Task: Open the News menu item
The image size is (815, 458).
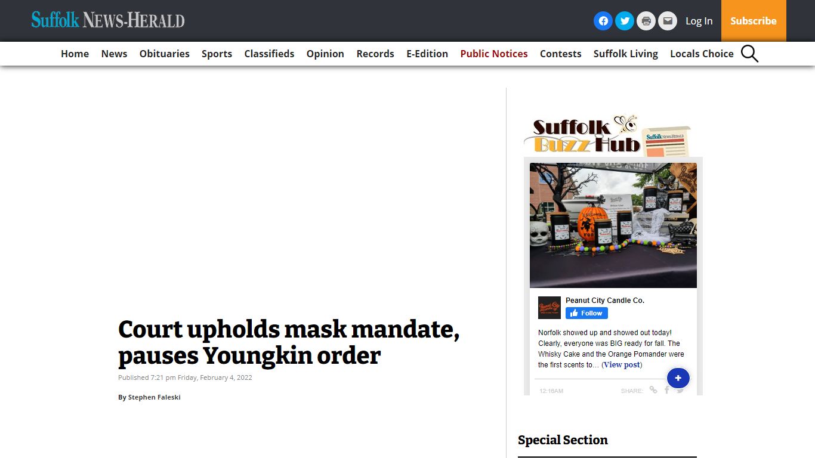Action: click(114, 54)
